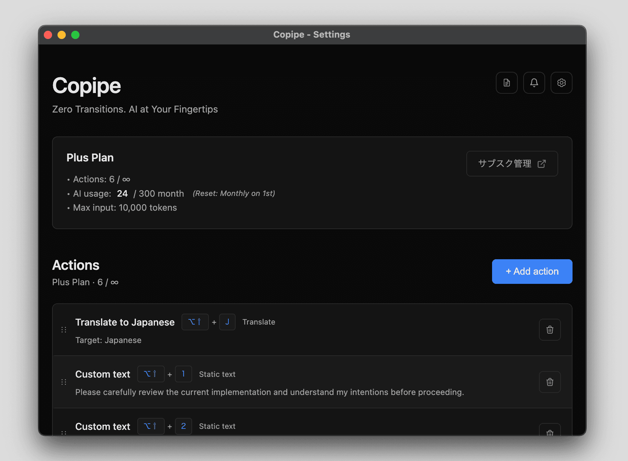628x461 pixels.
Task: Select the Target: Japanese label
Action: click(108, 340)
